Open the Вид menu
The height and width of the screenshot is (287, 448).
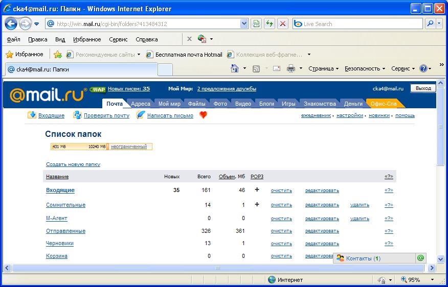coord(60,39)
